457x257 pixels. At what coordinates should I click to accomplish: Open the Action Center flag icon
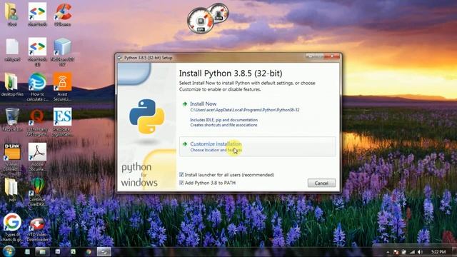pos(396,252)
